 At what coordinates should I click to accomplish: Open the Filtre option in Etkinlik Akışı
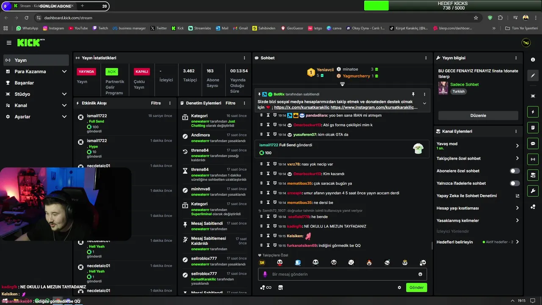point(155,103)
